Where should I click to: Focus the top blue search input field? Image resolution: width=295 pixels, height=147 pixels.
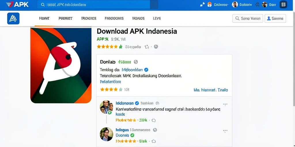[x=94, y=5]
